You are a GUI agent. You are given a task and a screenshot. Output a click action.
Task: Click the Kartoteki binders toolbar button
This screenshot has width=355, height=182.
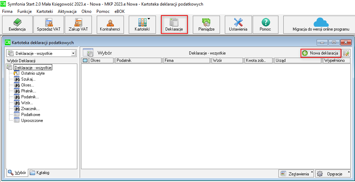tap(142, 25)
